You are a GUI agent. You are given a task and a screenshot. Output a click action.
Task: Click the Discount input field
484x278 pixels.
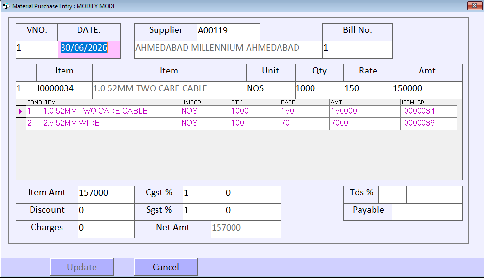[x=106, y=212]
